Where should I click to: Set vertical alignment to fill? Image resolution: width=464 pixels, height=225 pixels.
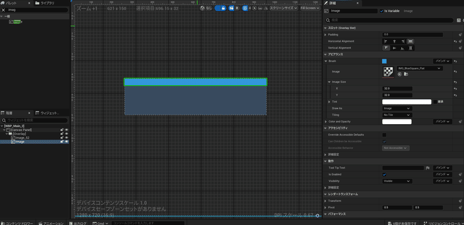pyautogui.click(x=411, y=48)
